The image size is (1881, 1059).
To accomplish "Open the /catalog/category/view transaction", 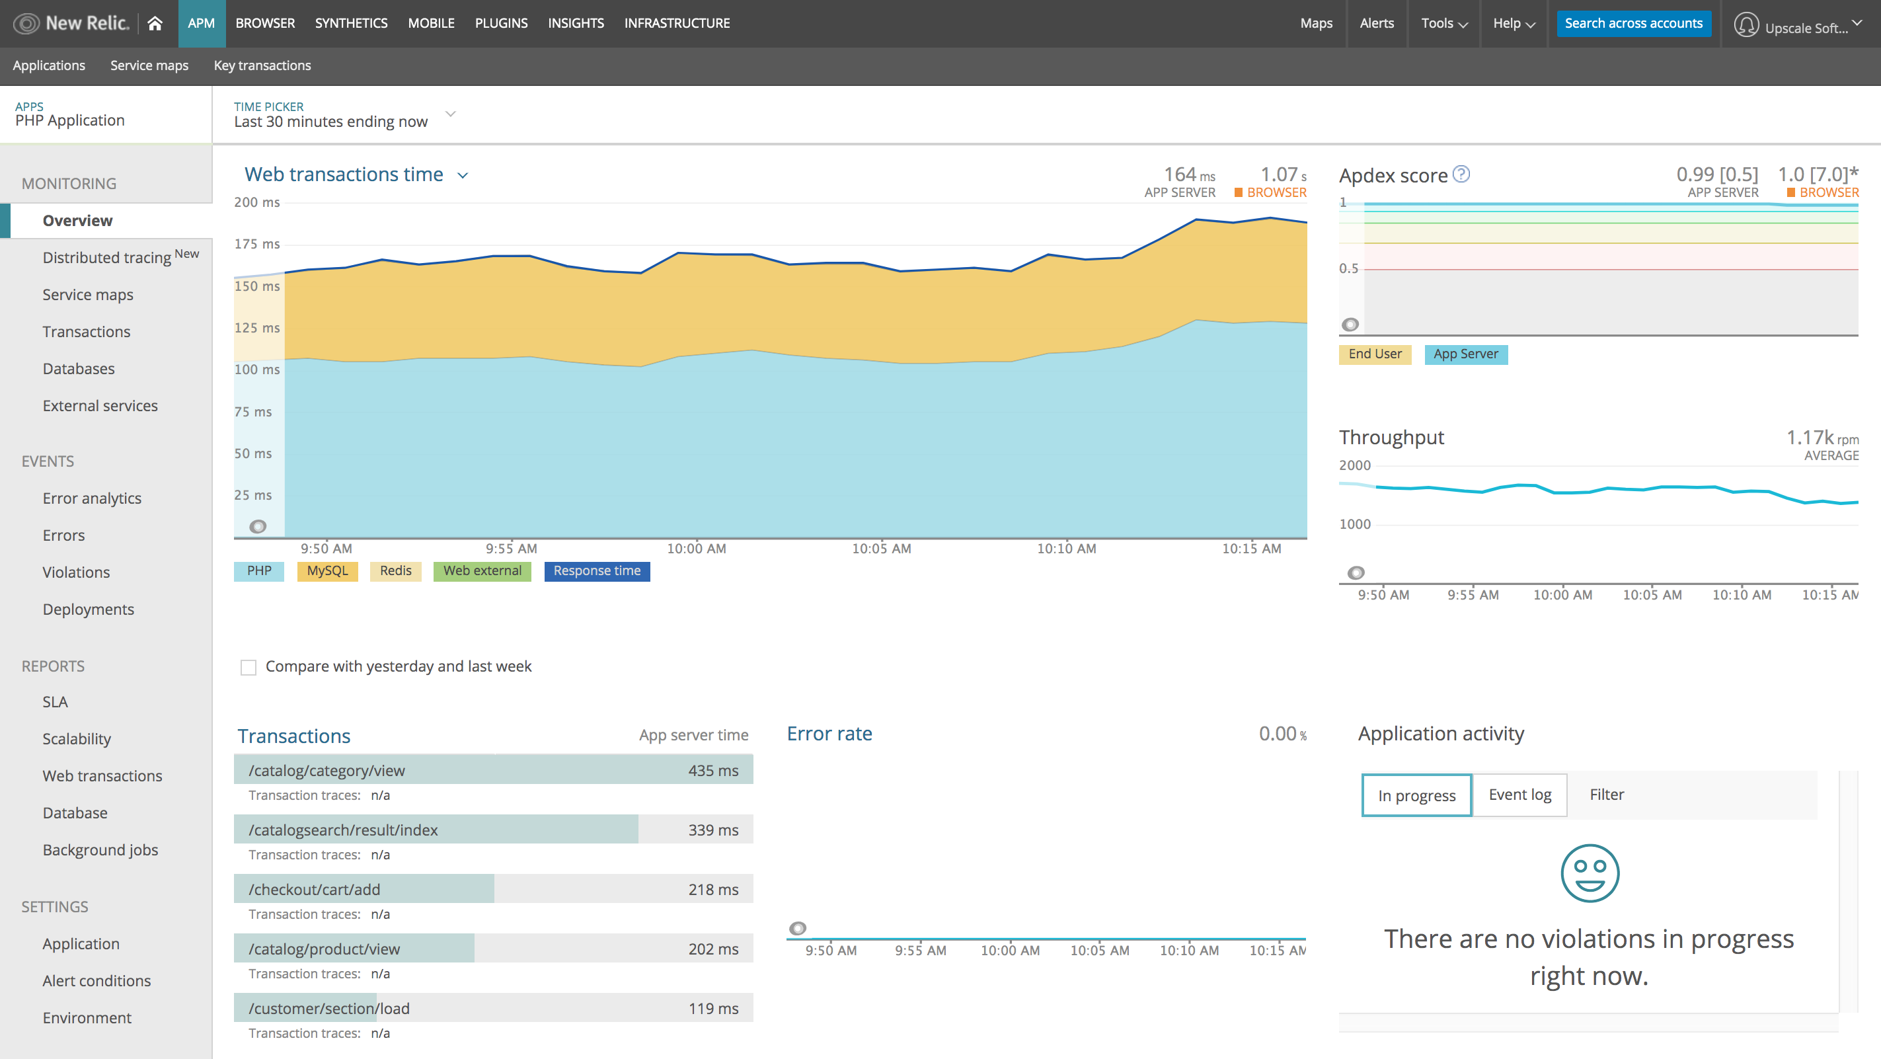I will pos(326,771).
